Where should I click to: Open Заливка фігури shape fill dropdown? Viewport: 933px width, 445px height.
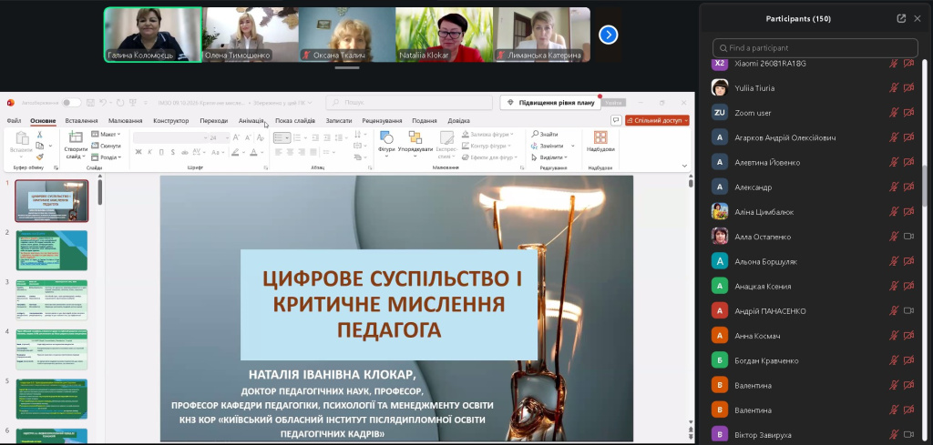point(487,135)
